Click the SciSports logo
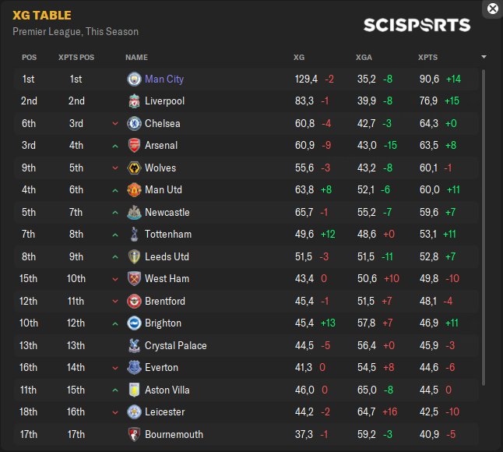 (417, 26)
